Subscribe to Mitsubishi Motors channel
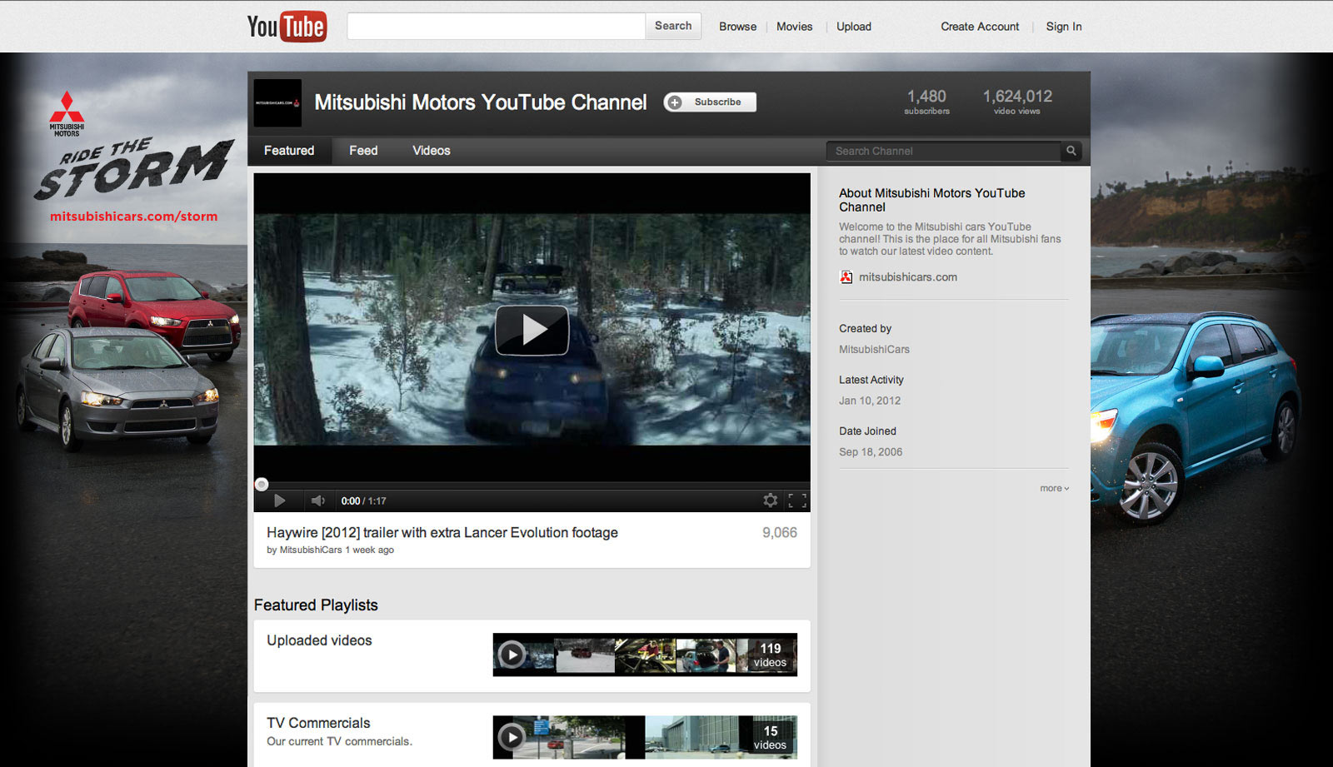 pyautogui.click(x=710, y=102)
